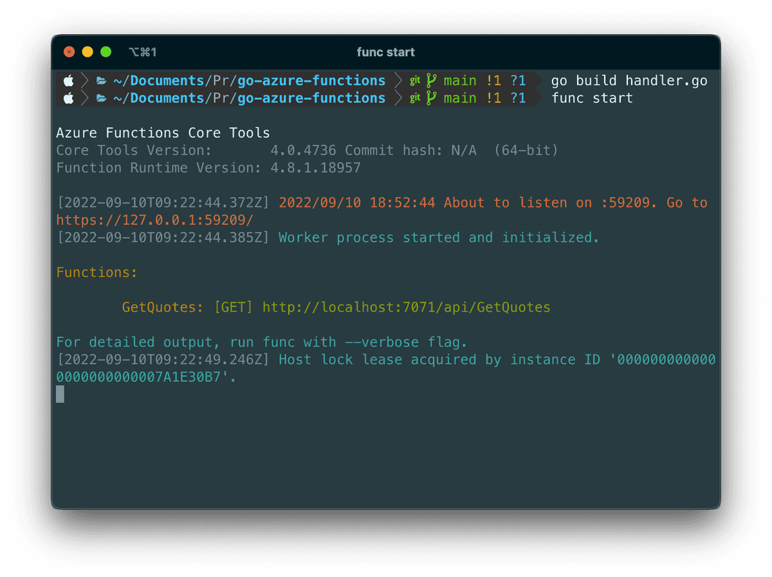Click the 'func start' window title
Image resolution: width=772 pixels, height=577 pixels.
(386, 52)
